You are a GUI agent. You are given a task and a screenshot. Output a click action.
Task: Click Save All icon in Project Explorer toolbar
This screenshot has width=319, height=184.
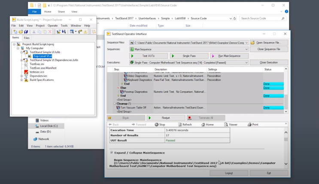point(26,31)
